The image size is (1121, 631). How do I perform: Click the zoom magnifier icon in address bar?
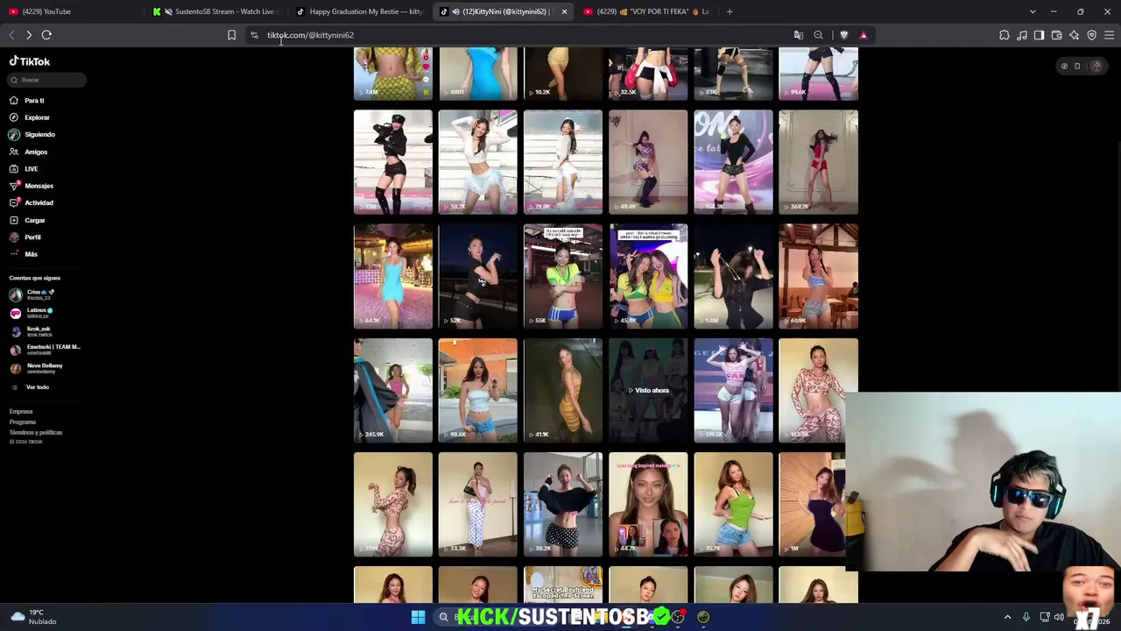tap(818, 35)
